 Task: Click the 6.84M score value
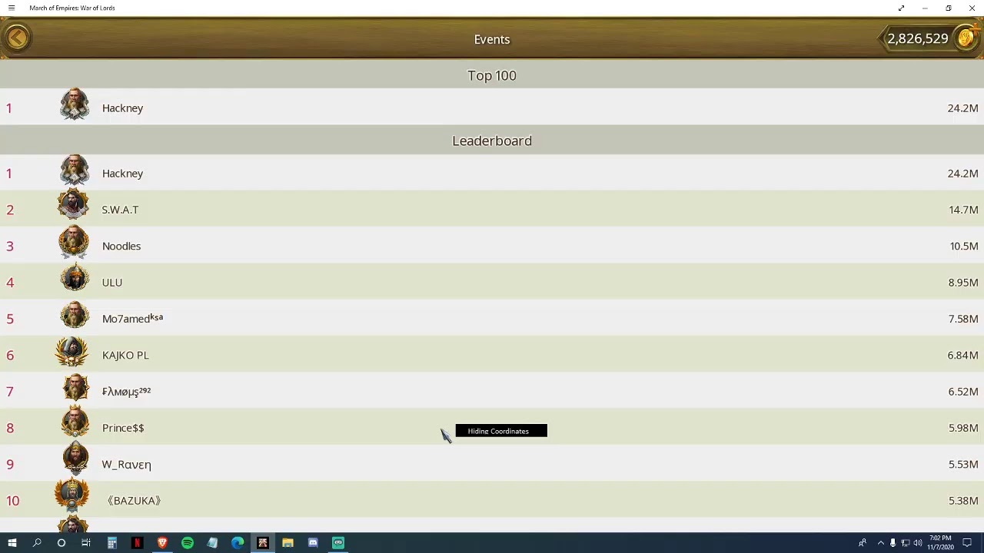coord(963,355)
